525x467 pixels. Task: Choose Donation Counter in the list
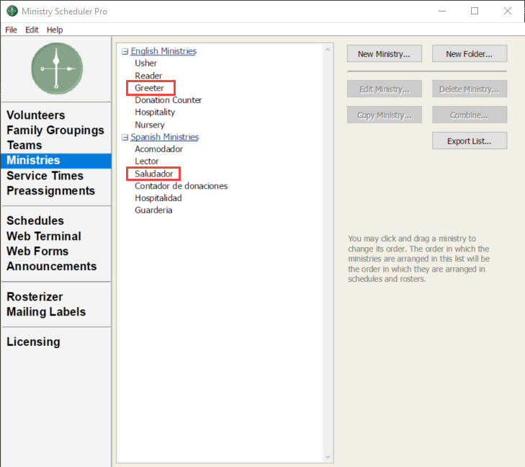pyautogui.click(x=168, y=100)
